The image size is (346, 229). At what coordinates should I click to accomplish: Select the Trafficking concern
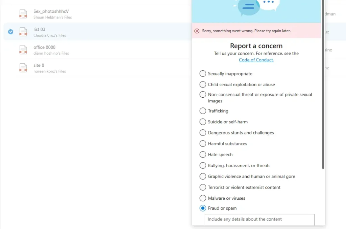[203, 111]
